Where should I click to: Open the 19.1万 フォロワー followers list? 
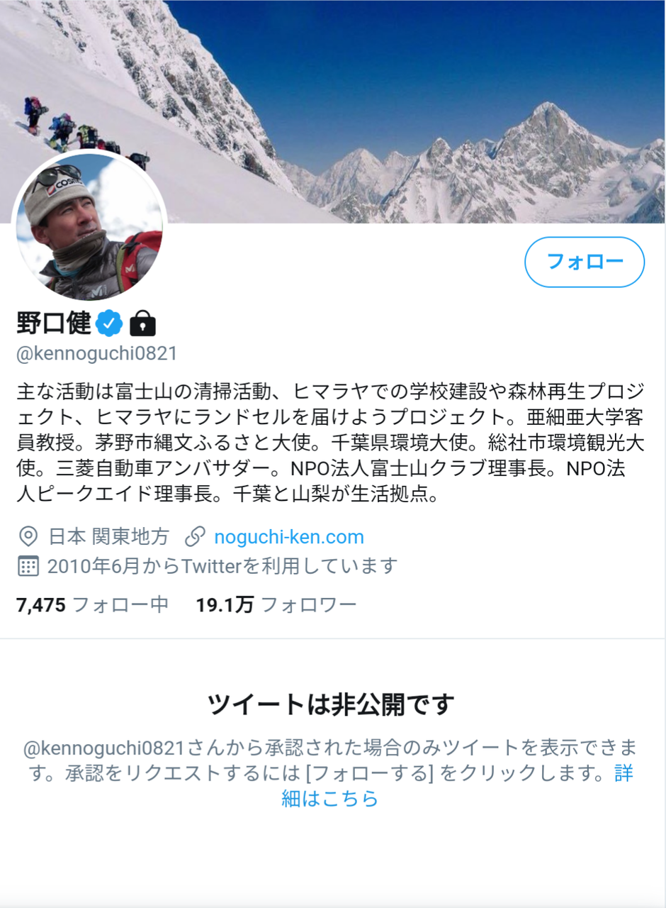click(276, 605)
